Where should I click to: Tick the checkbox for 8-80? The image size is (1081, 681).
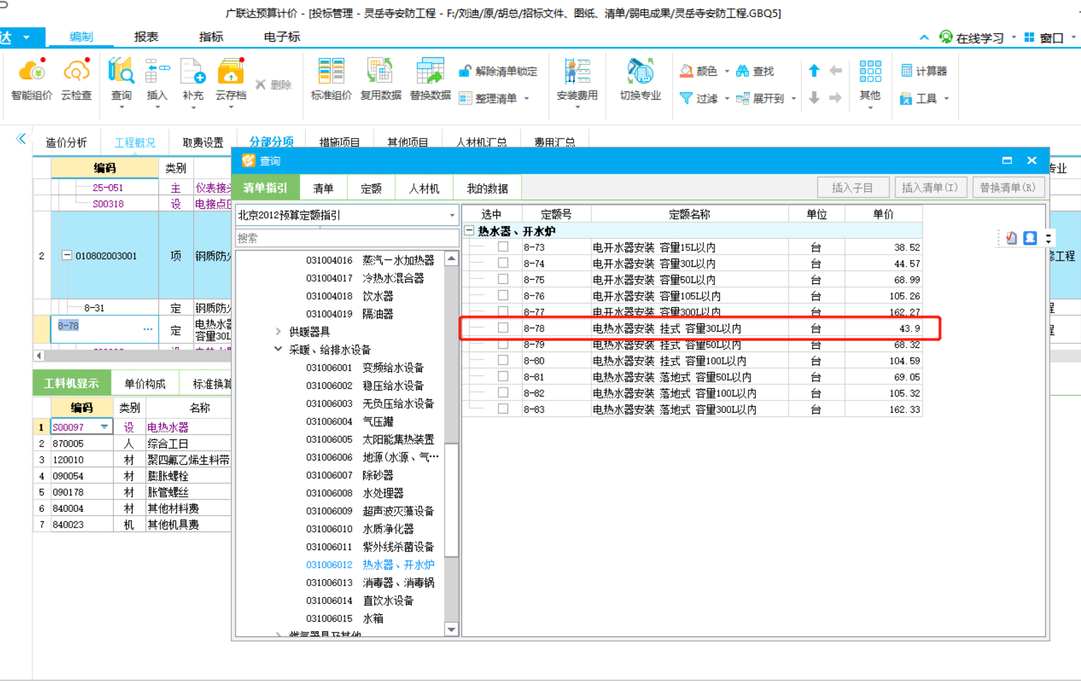click(503, 360)
